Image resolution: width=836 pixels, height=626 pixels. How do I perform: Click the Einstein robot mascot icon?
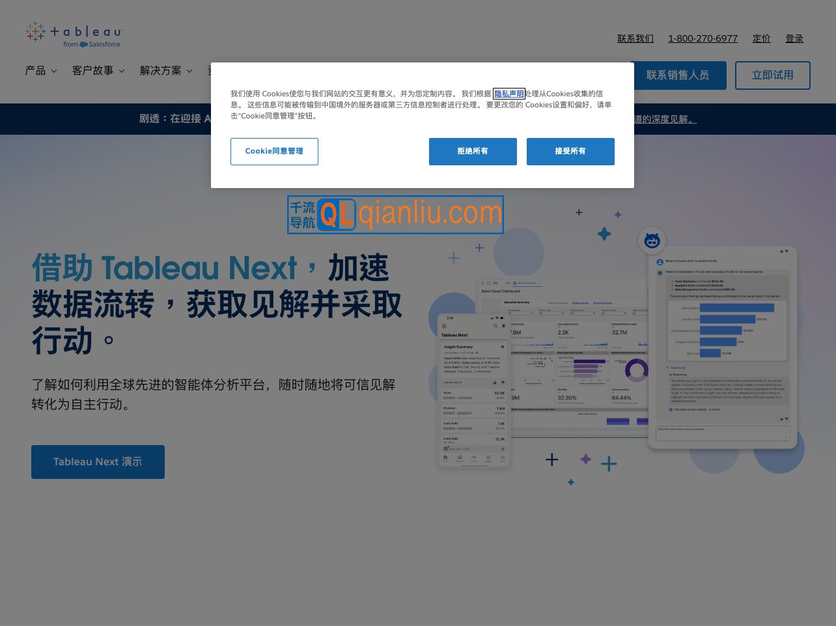click(651, 240)
